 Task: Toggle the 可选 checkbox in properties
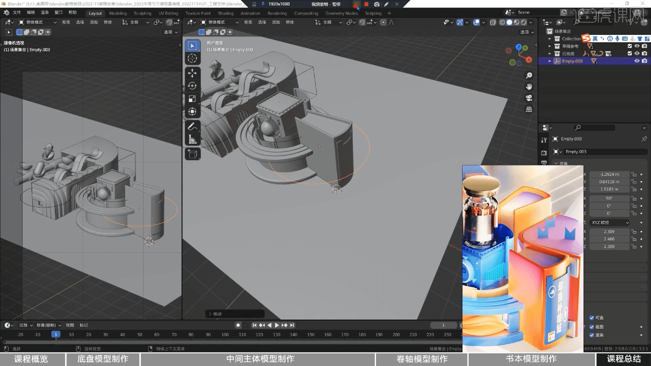592,318
